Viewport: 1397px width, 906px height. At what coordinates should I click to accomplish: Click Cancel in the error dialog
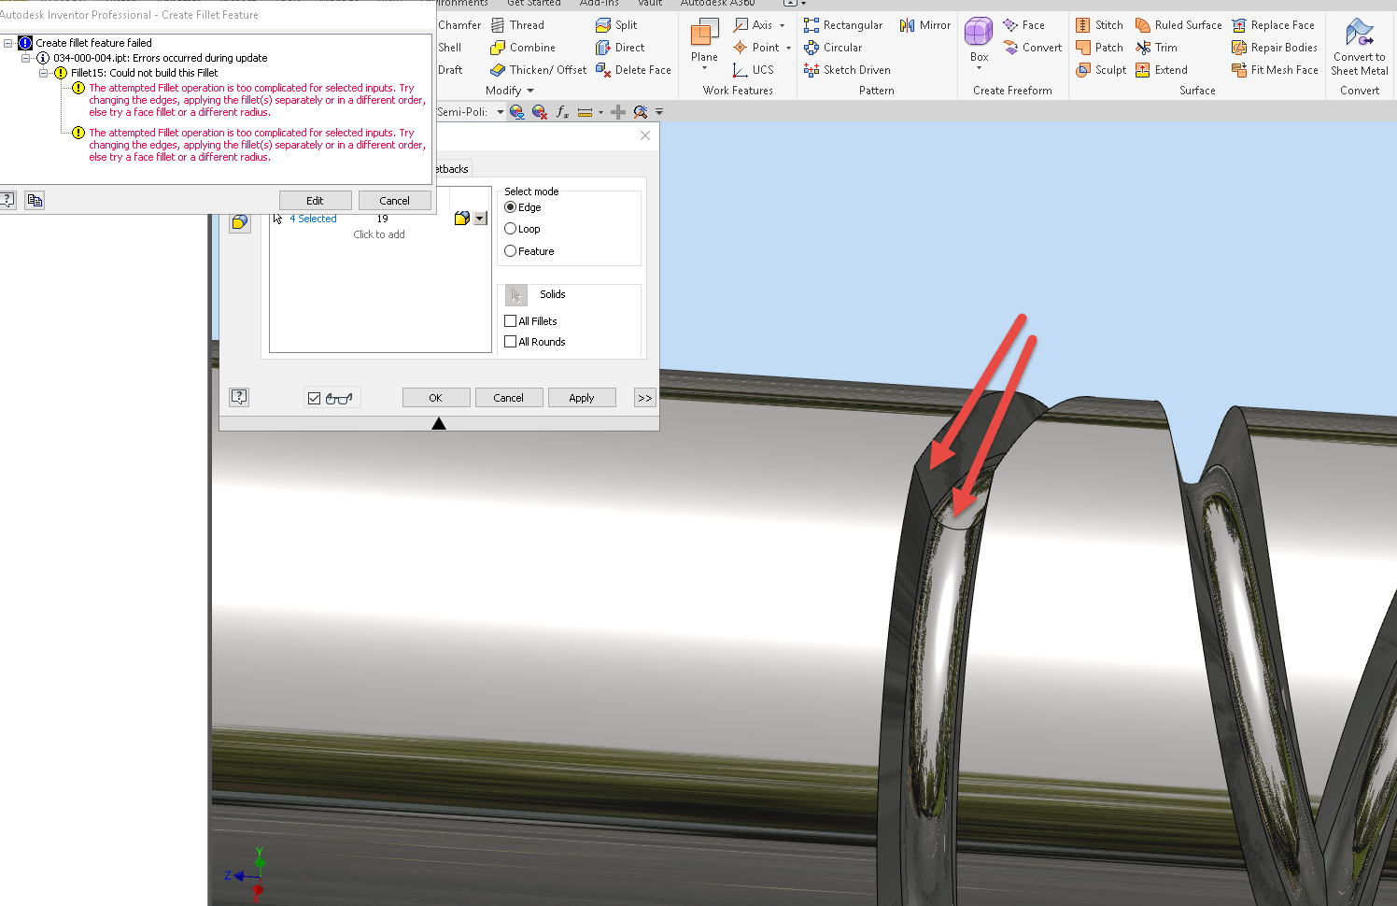(x=395, y=201)
